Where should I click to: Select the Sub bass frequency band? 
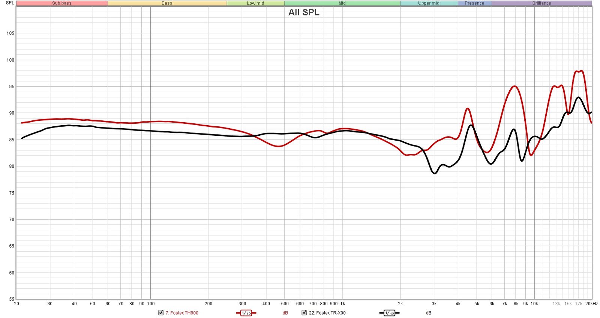pyautogui.click(x=62, y=3)
